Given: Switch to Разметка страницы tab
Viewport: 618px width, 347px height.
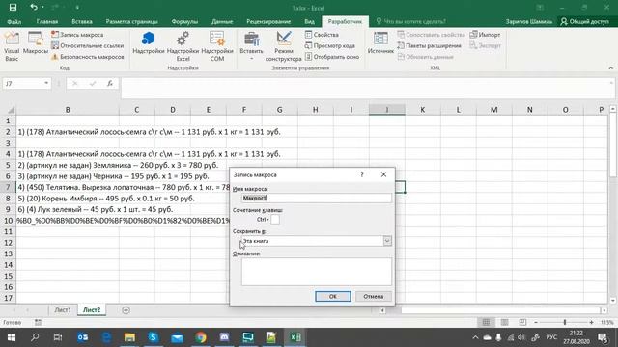Looking at the screenshot, I should 131,21.
